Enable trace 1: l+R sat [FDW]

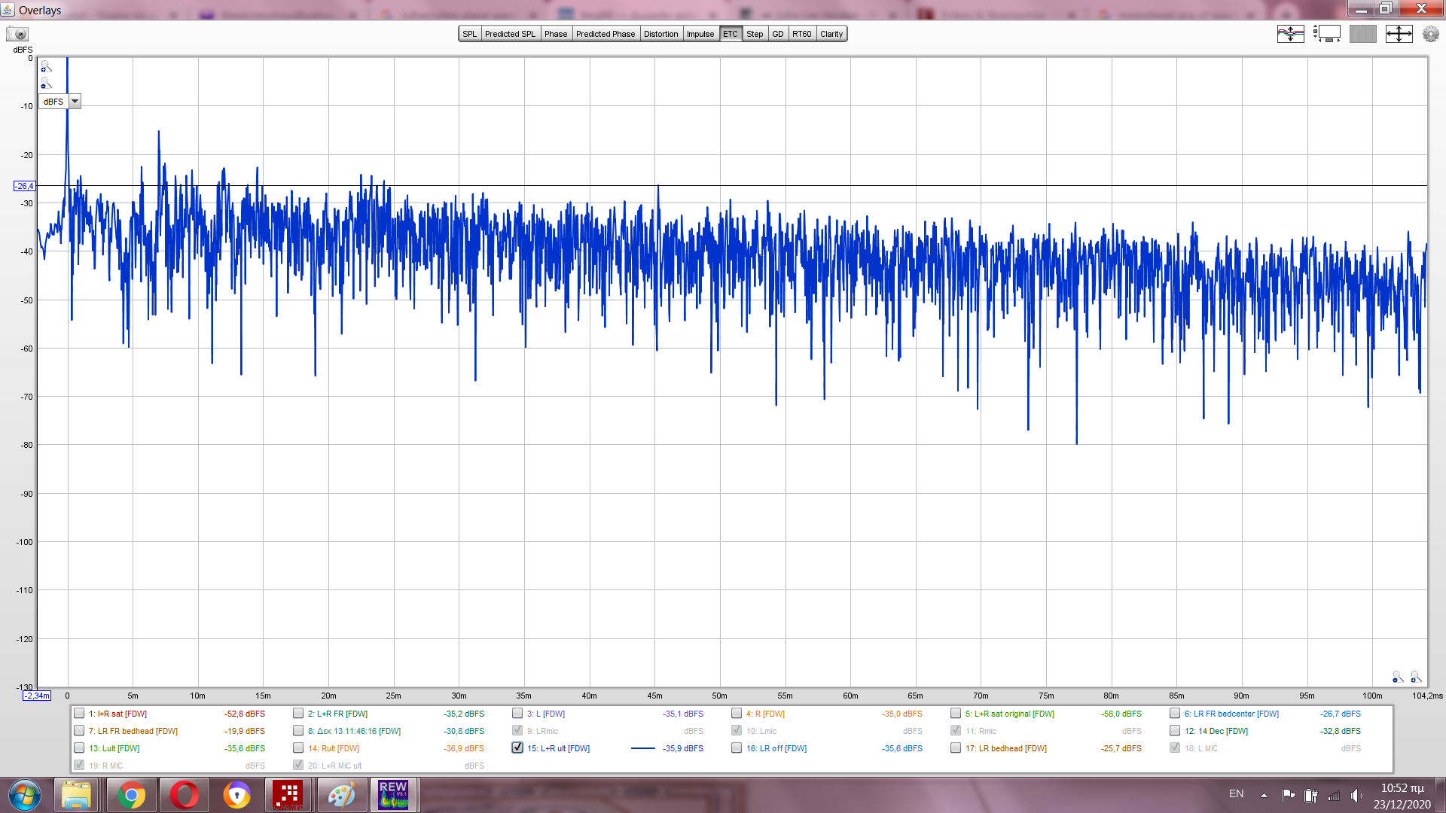point(79,714)
